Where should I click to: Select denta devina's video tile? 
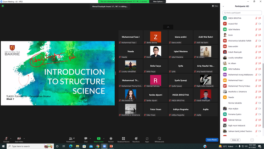(x=156, y=37)
